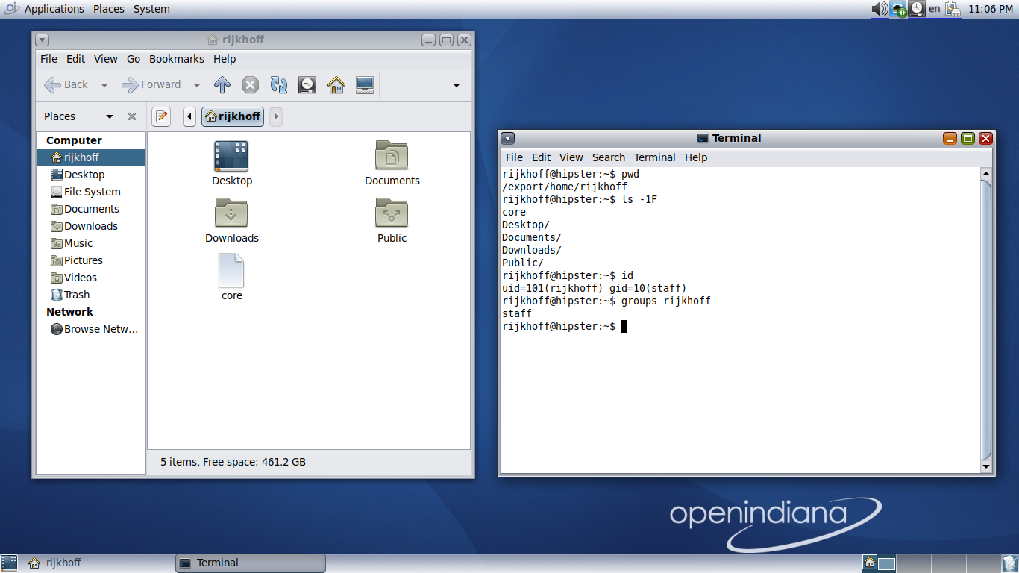Click the en keyboard layout indicator
The height and width of the screenshot is (573, 1019).
pyautogui.click(x=934, y=9)
